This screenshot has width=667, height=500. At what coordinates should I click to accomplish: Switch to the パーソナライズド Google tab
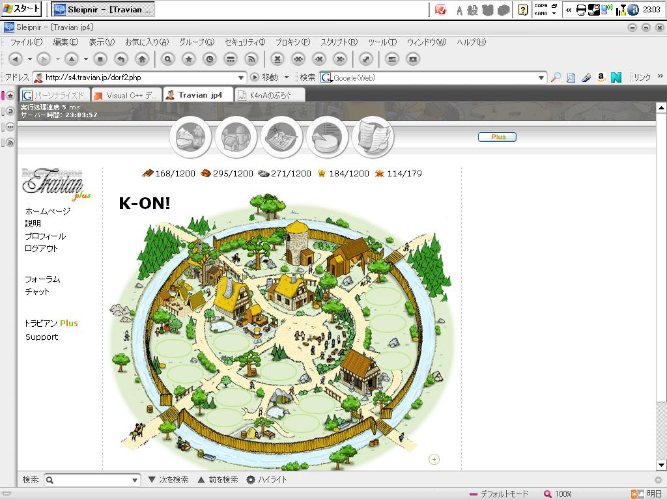[55, 95]
